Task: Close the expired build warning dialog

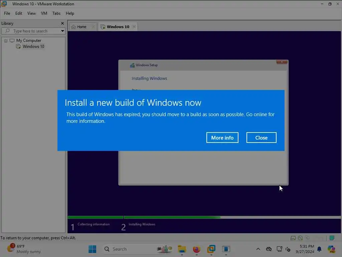Action: point(261,138)
